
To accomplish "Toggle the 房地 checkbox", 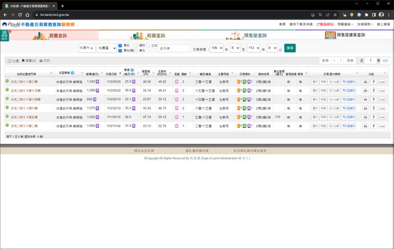I will tap(120, 45).
